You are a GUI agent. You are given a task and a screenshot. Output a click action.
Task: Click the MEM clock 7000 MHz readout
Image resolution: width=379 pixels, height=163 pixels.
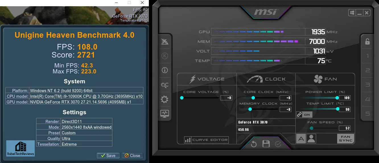(317, 41)
